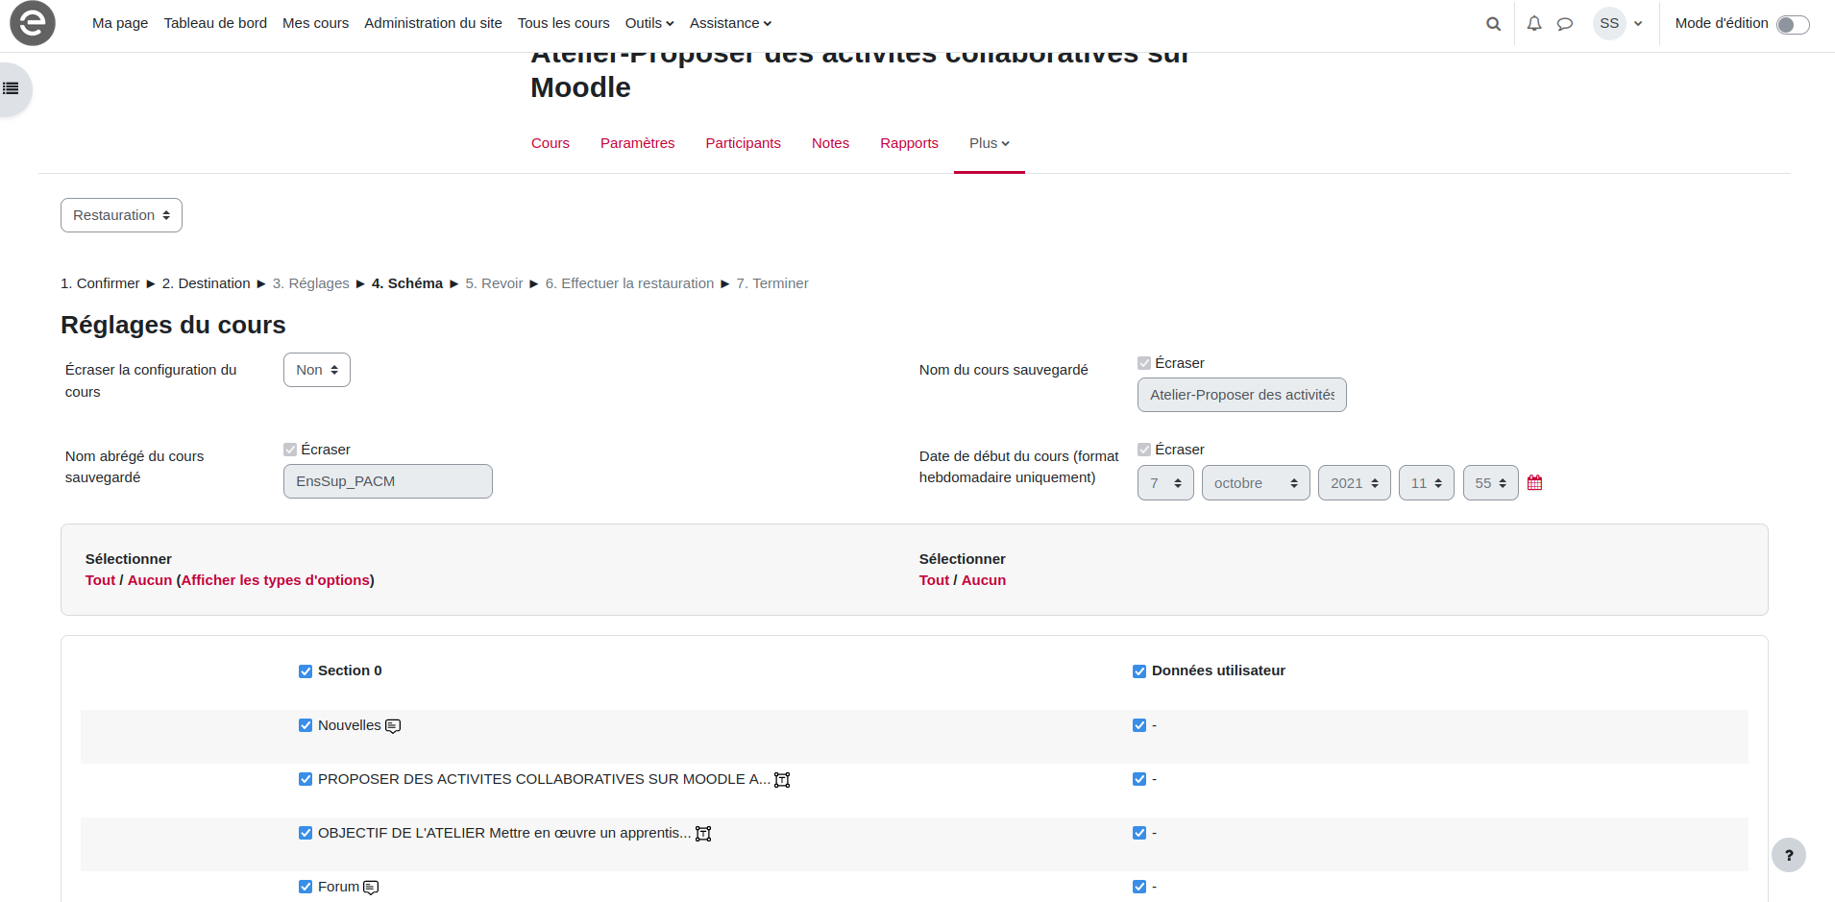Viewport: 1835px width, 902px height.
Task: Open the Outils menu
Action: [648, 23]
